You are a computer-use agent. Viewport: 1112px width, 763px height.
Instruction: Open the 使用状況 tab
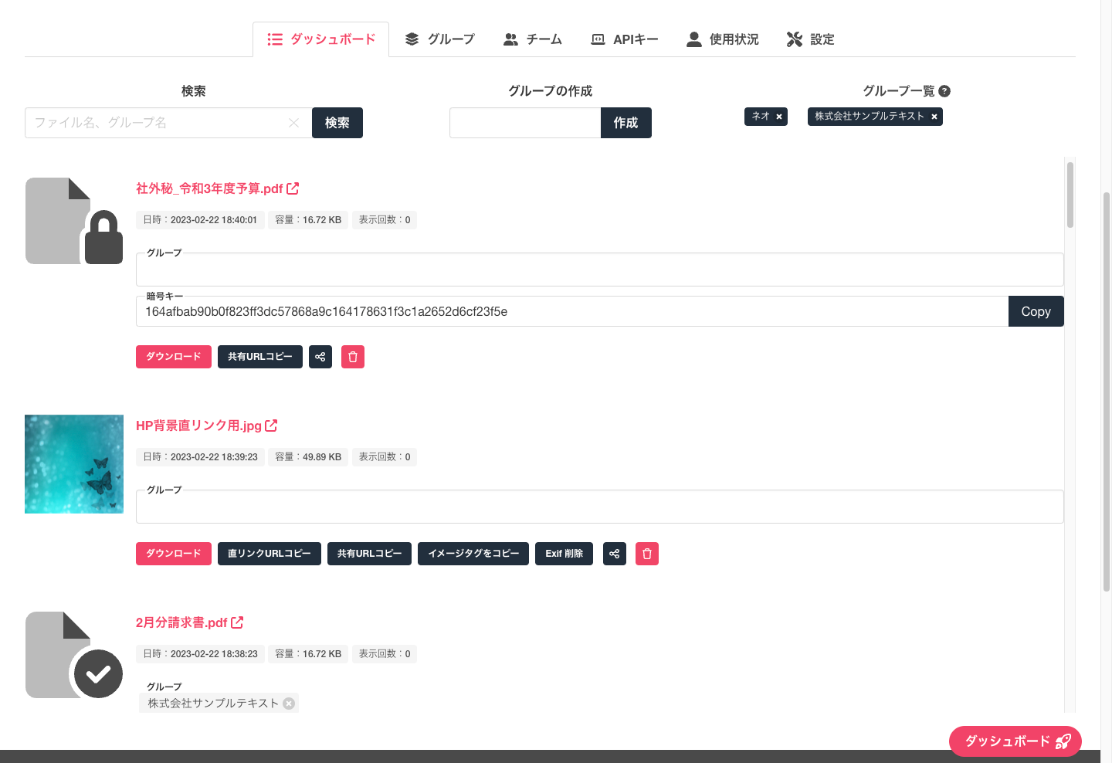point(723,39)
